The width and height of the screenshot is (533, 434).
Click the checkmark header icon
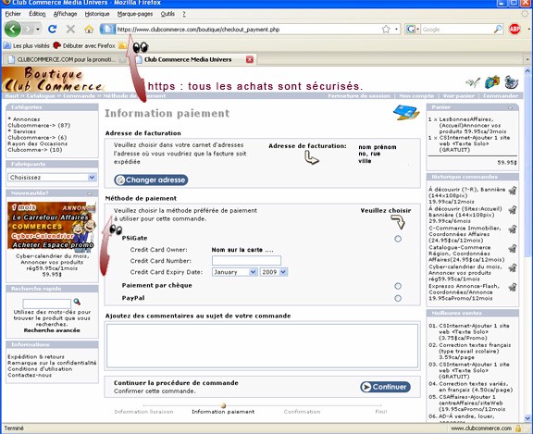click(x=473, y=82)
